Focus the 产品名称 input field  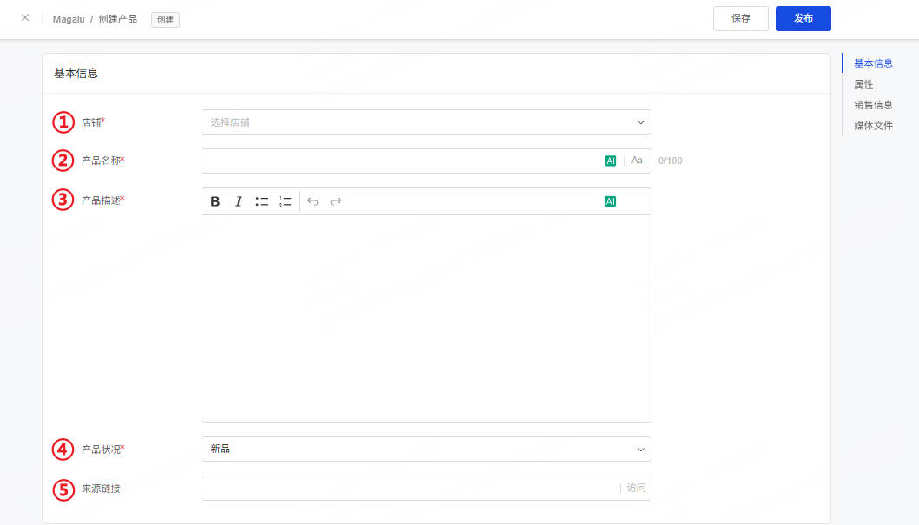(401, 161)
